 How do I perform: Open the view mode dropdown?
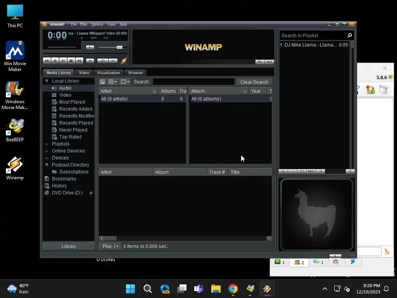pos(113,82)
